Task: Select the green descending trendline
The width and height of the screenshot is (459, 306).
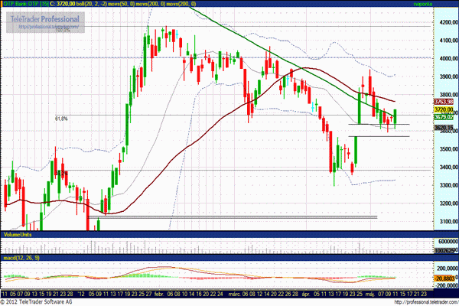Action: pos(293,63)
